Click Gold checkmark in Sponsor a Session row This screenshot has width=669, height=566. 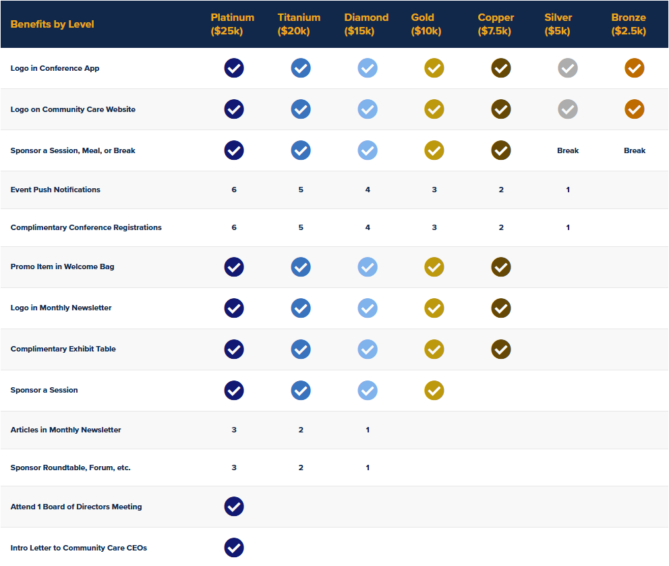pos(434,391)
